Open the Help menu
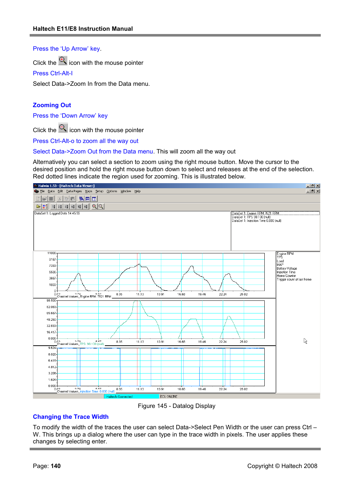 137,191
